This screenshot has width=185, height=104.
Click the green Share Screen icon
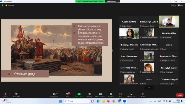(x=79, y=94)
